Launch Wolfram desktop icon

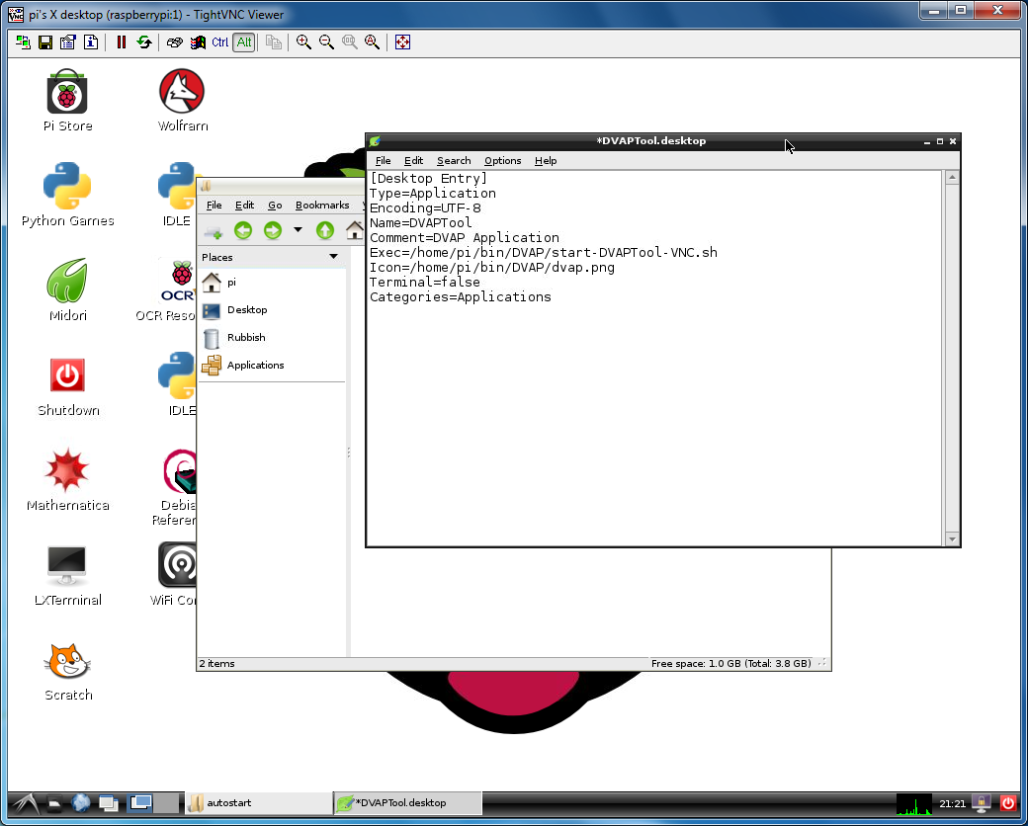pos(182,101)
